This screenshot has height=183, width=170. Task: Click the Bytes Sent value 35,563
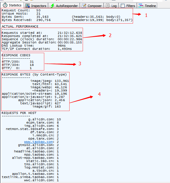pyautogui.click(x=42, y=17)
